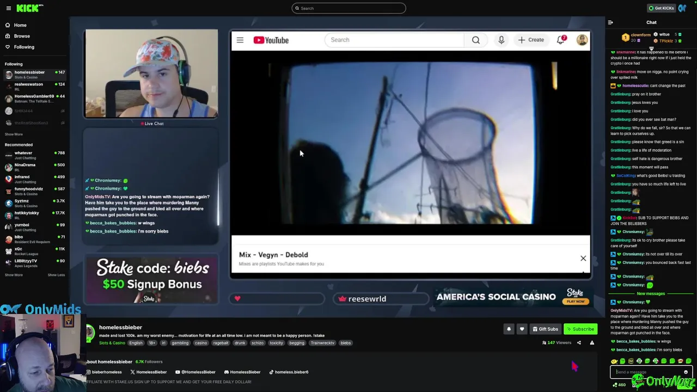Open recommended channel infrared
The width and height of the screenshot is (697, 392).
[34, 179]
